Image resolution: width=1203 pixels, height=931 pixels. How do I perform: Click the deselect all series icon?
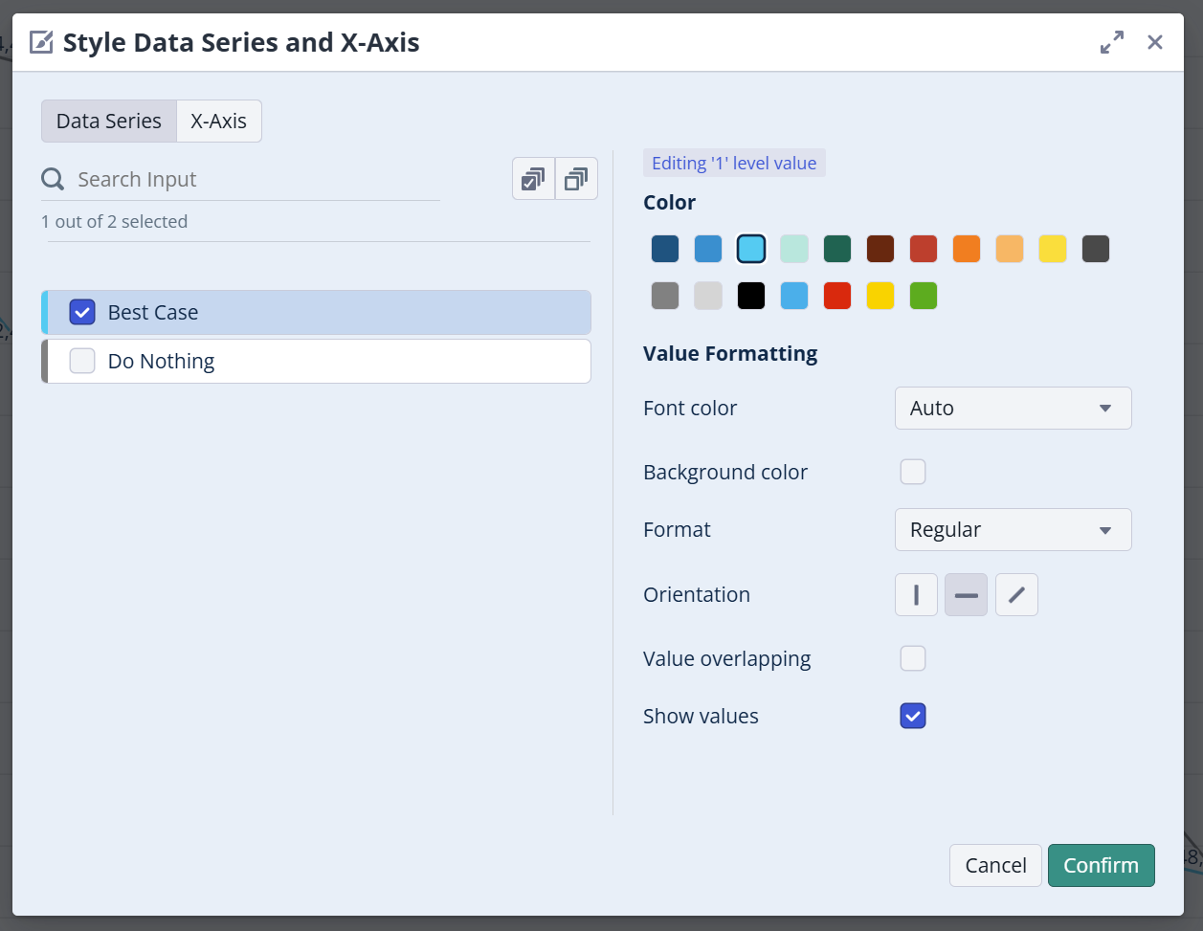(x=576, y=179)
